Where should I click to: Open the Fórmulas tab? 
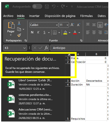pyautogui.click(x=86, y=16)
